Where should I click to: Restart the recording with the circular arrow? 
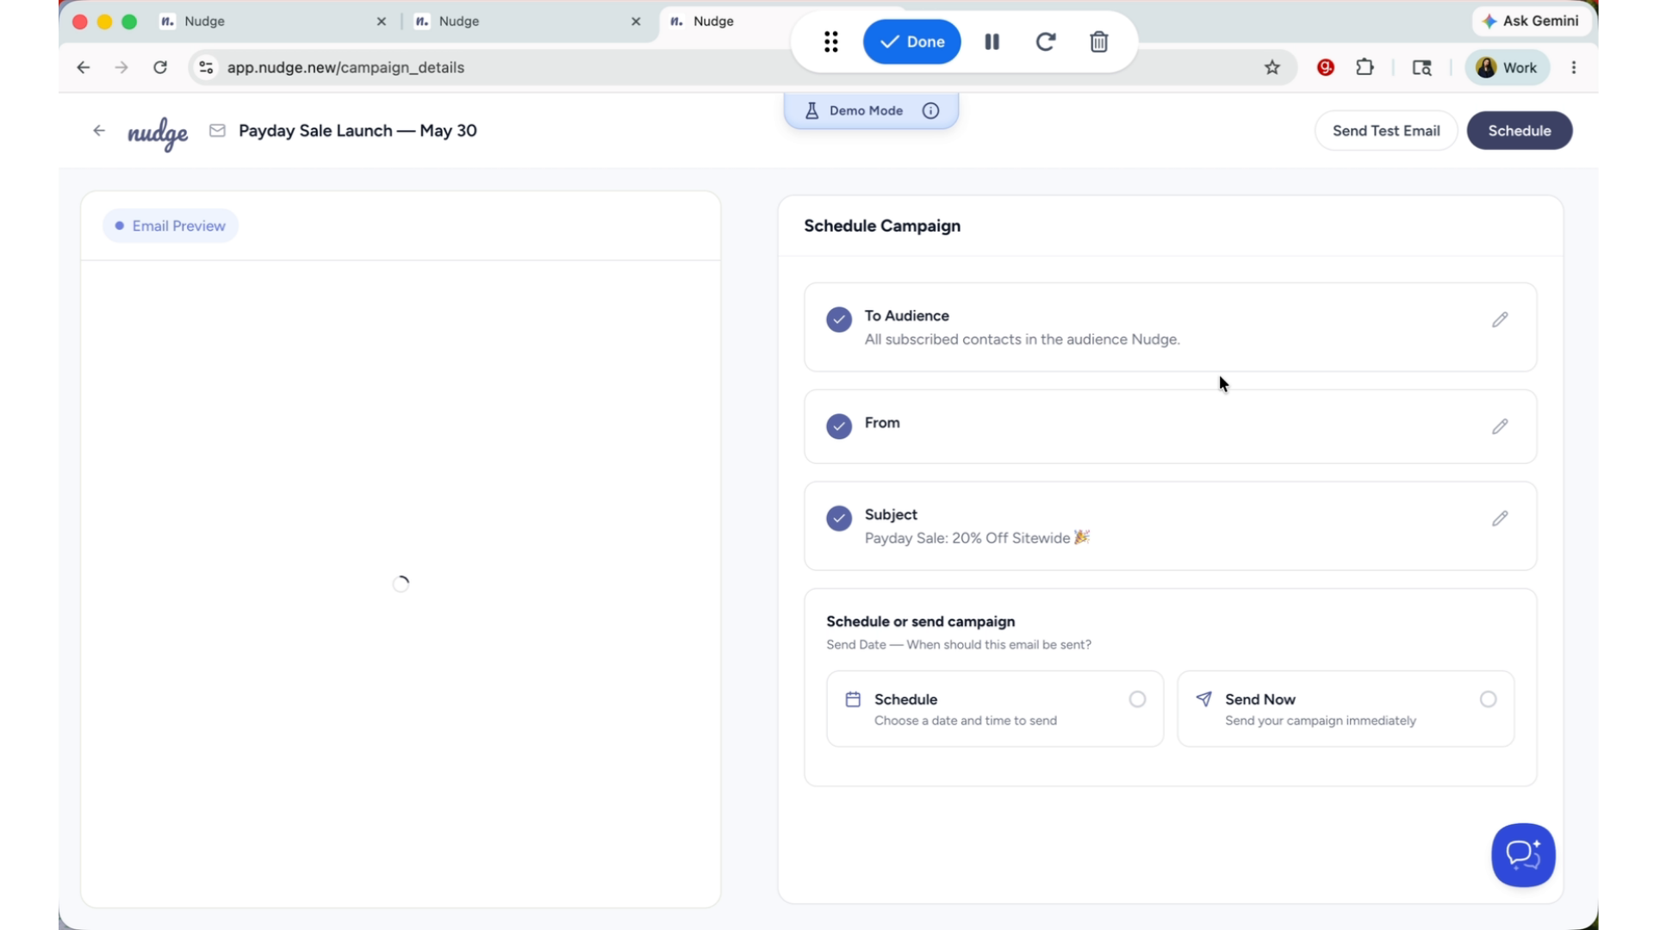coord(1046,42)
